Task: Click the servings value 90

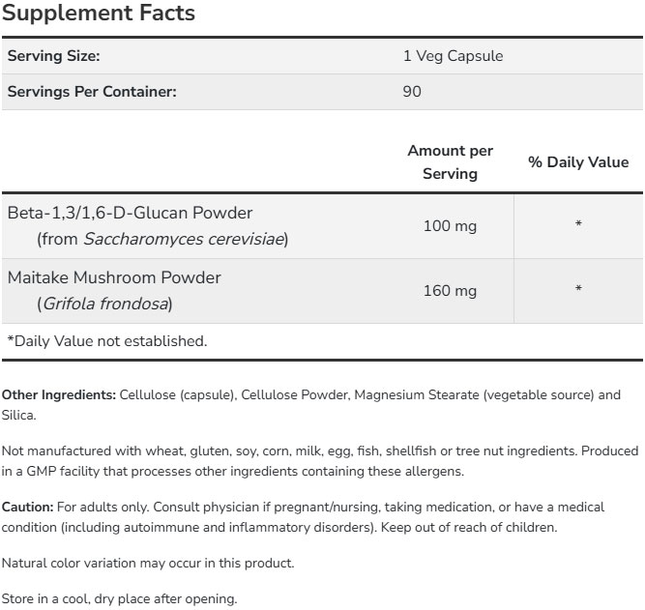Action: point(413,92)
